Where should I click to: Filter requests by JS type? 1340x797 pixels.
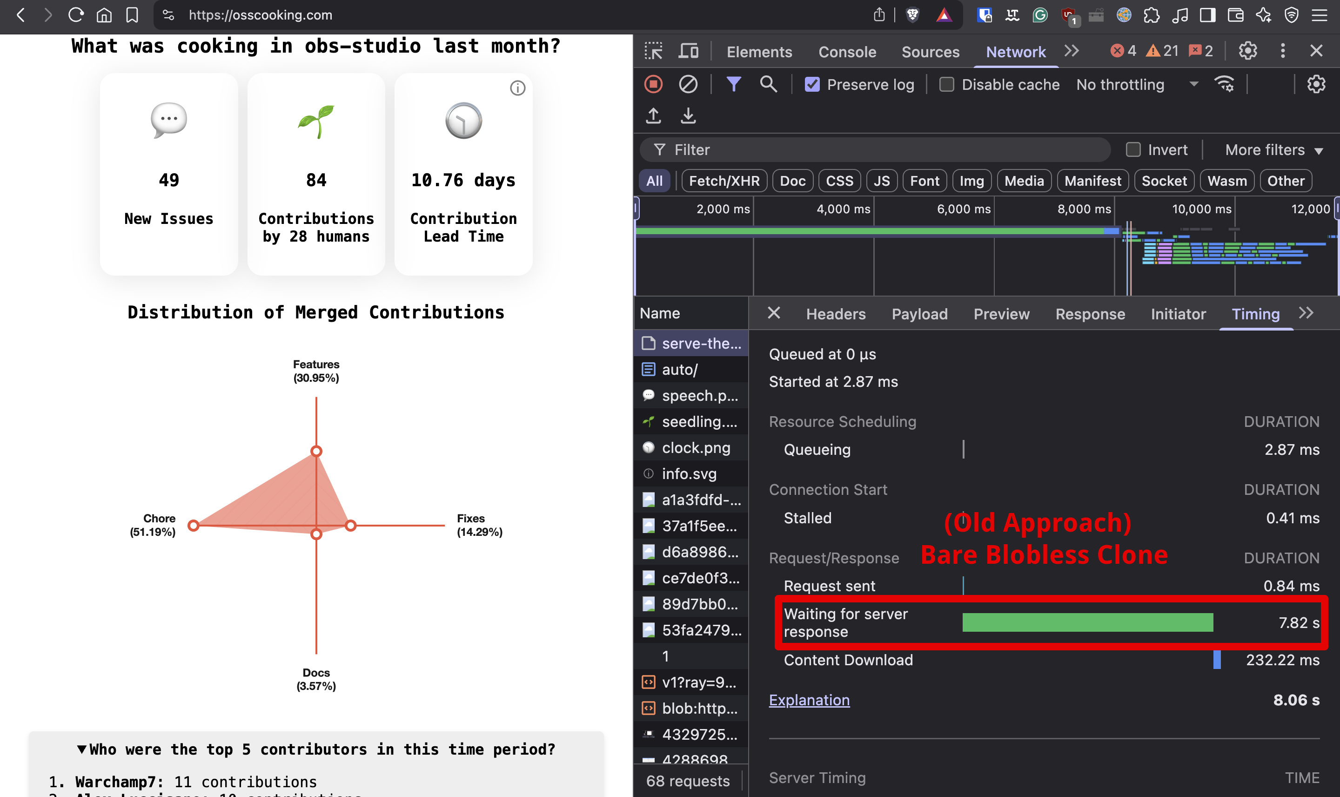[x=881, y=181]
